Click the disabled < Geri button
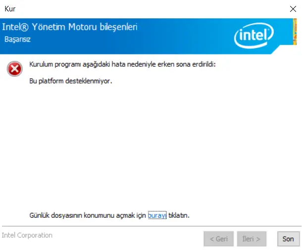Viewport: 302px width, 250px height. (219, 239)
